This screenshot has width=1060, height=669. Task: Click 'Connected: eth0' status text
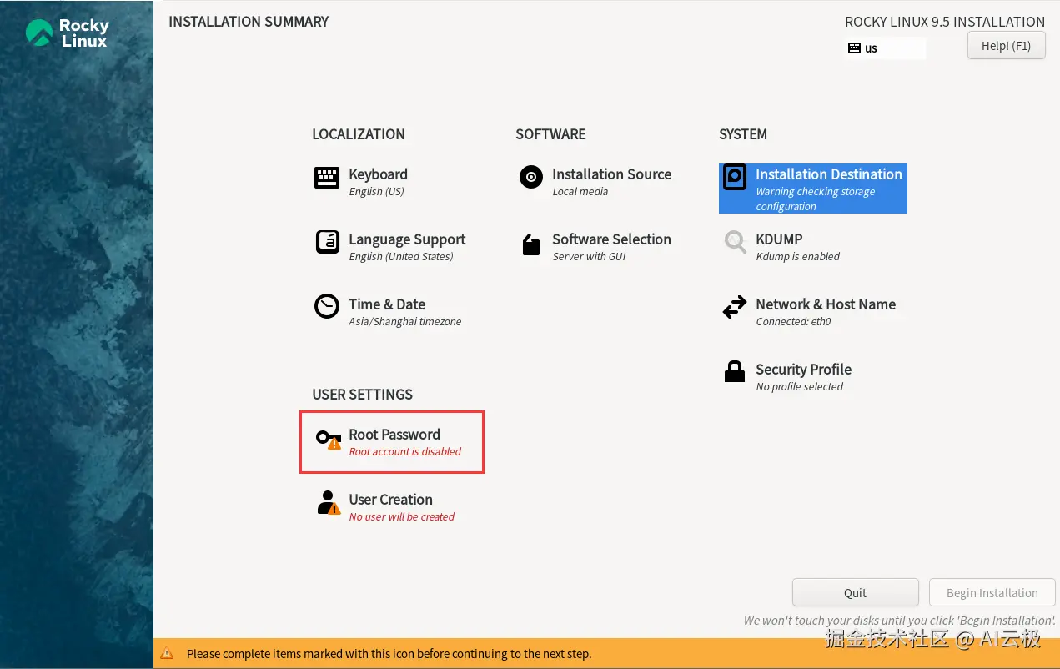coord(793,321)
